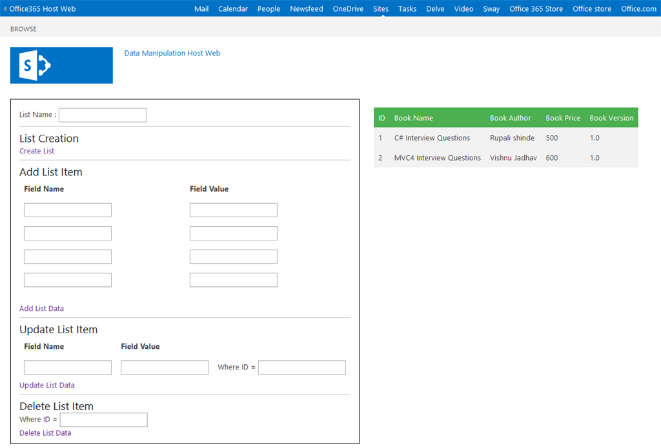The width and height of the screenshot is (661, 448).
Task: Click the ID column header
Action: tap(381, 118)
